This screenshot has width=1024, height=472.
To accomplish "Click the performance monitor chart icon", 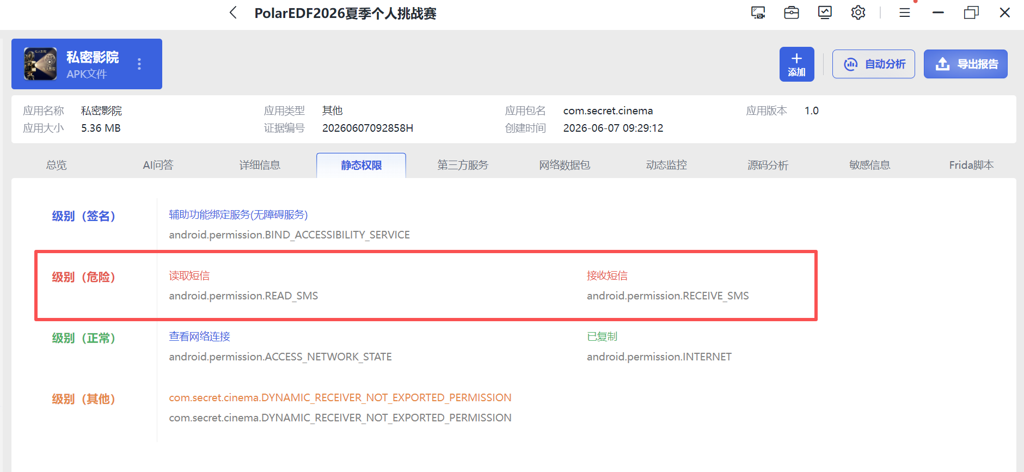I will click(x=825, y=13).
